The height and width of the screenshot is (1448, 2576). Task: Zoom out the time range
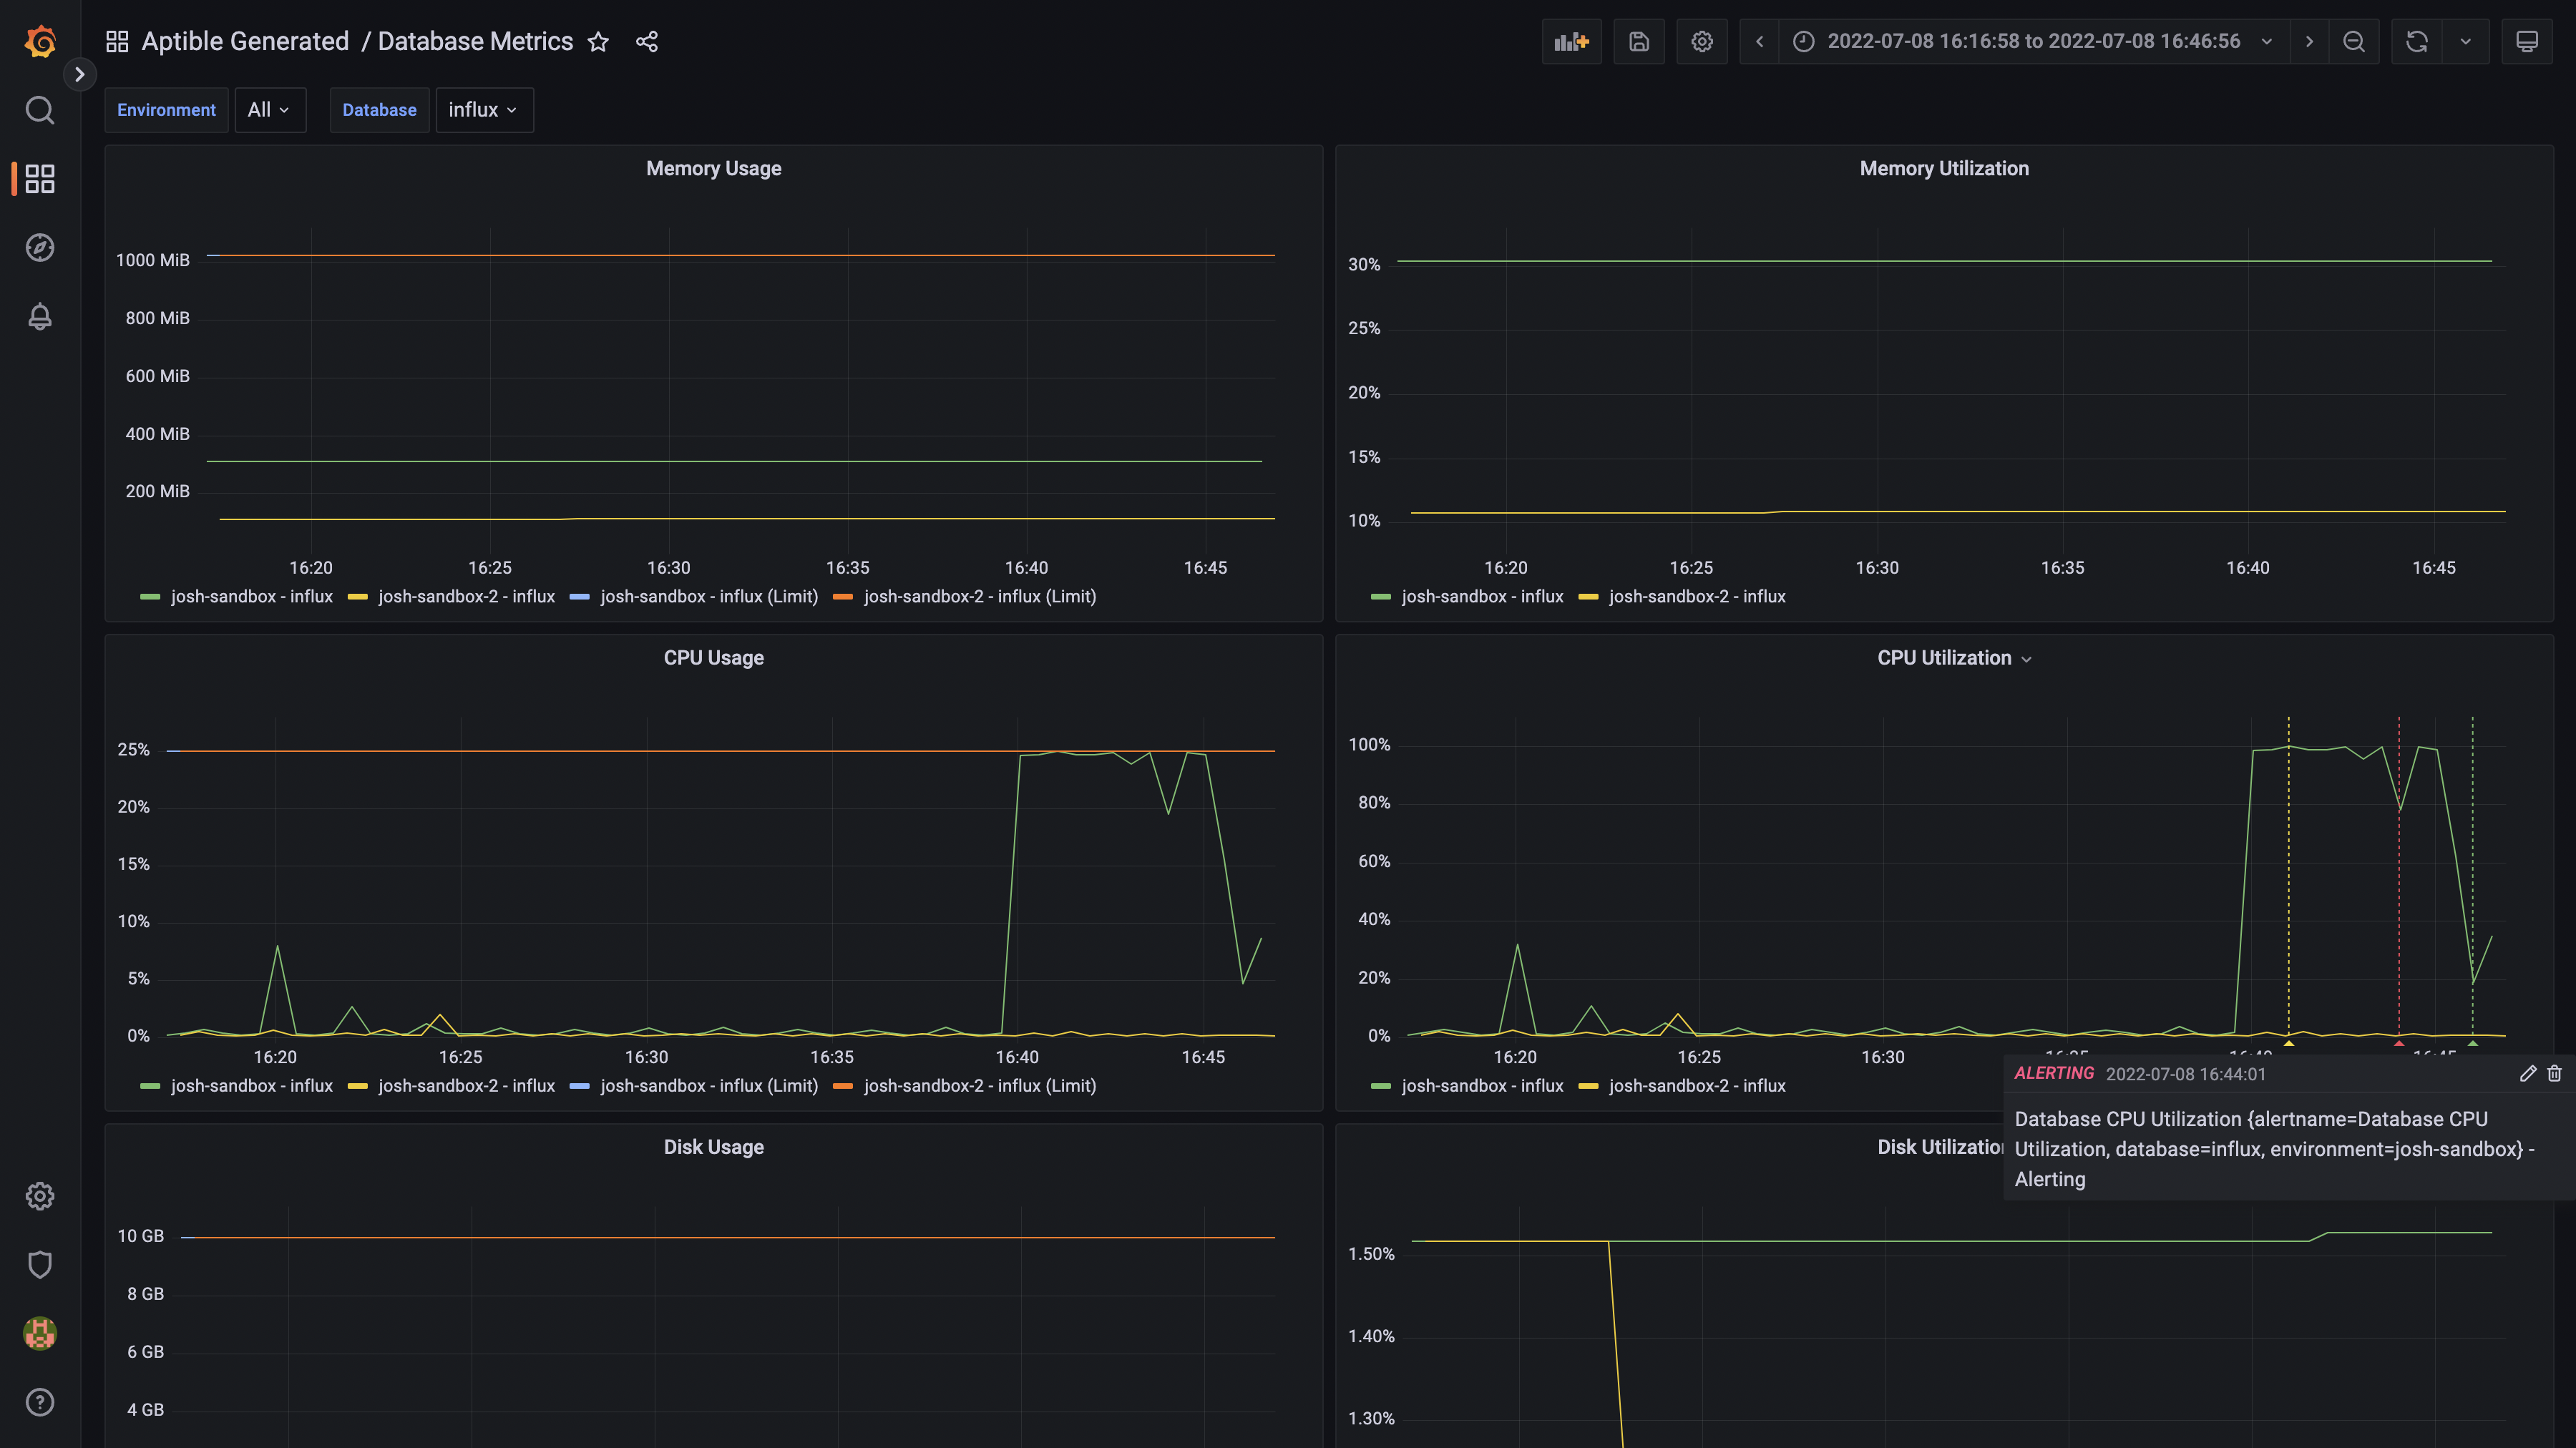pos(2353,41)
